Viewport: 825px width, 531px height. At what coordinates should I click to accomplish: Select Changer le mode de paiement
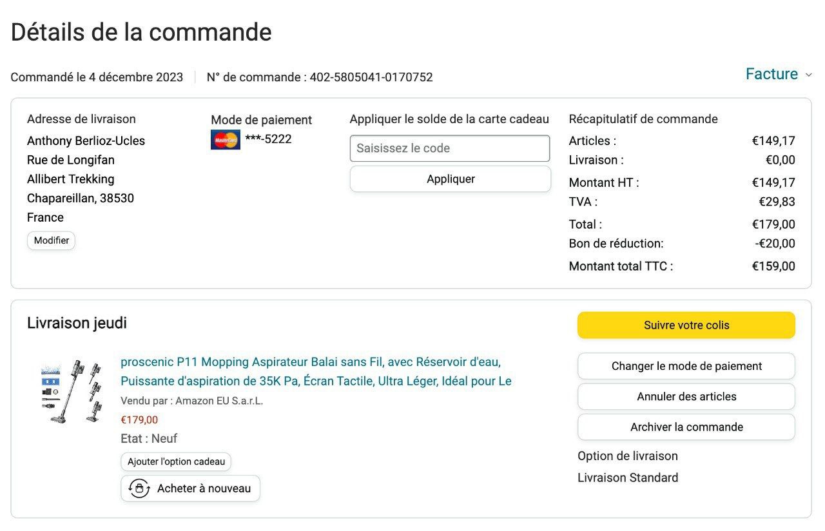686,366
